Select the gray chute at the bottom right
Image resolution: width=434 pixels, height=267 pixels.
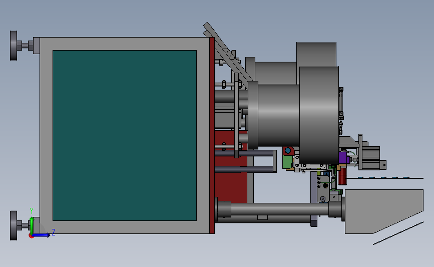384,211
